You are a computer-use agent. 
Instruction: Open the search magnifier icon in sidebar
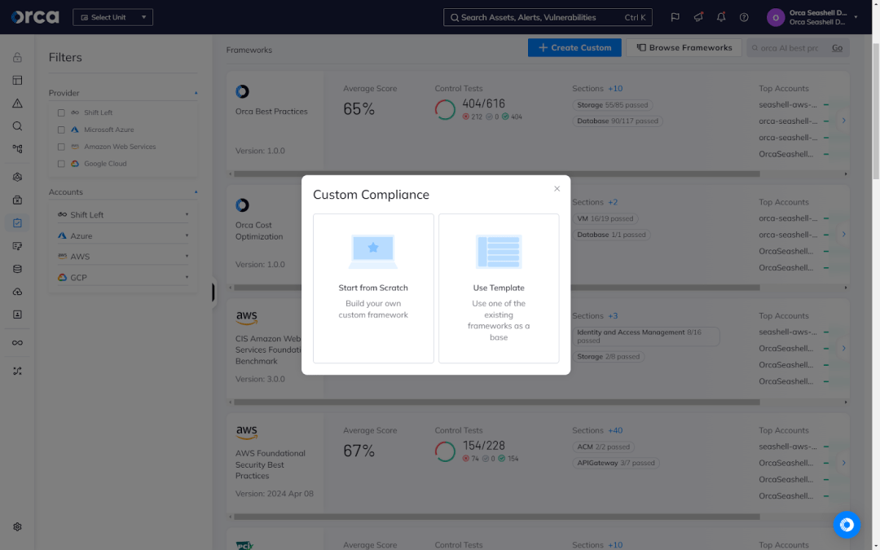pyautogui.click(x=17, y=126)
